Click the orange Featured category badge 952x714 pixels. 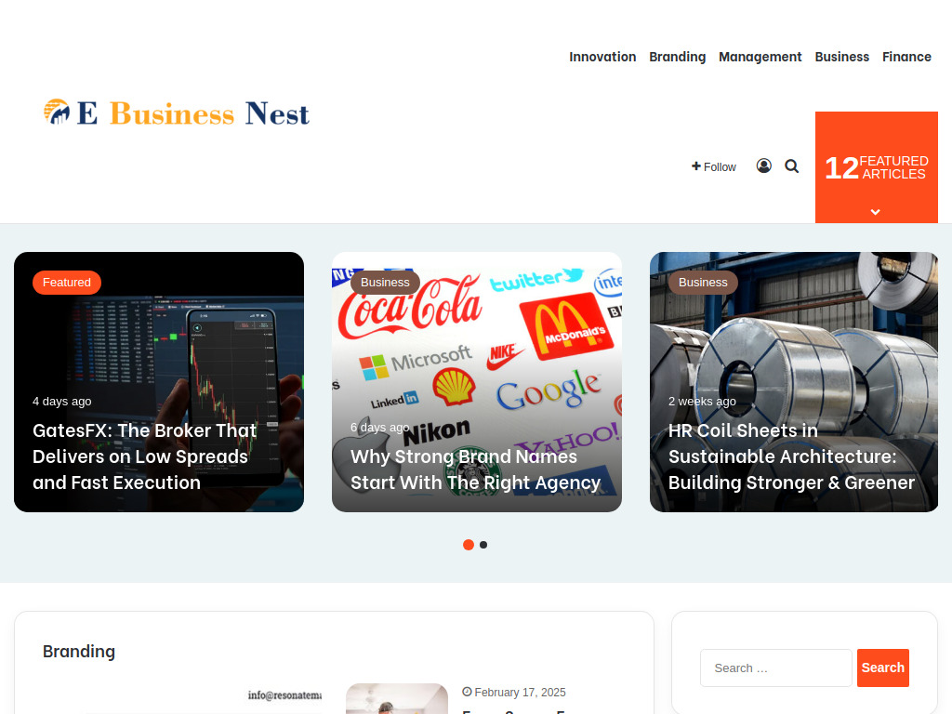pos(67,283)
